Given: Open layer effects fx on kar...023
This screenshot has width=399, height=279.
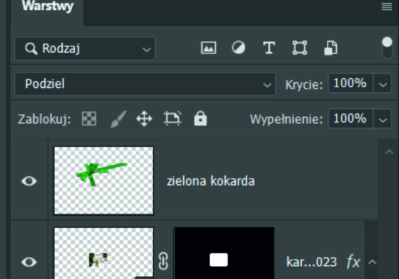Looking at the screenshot, I should [353, 261].
